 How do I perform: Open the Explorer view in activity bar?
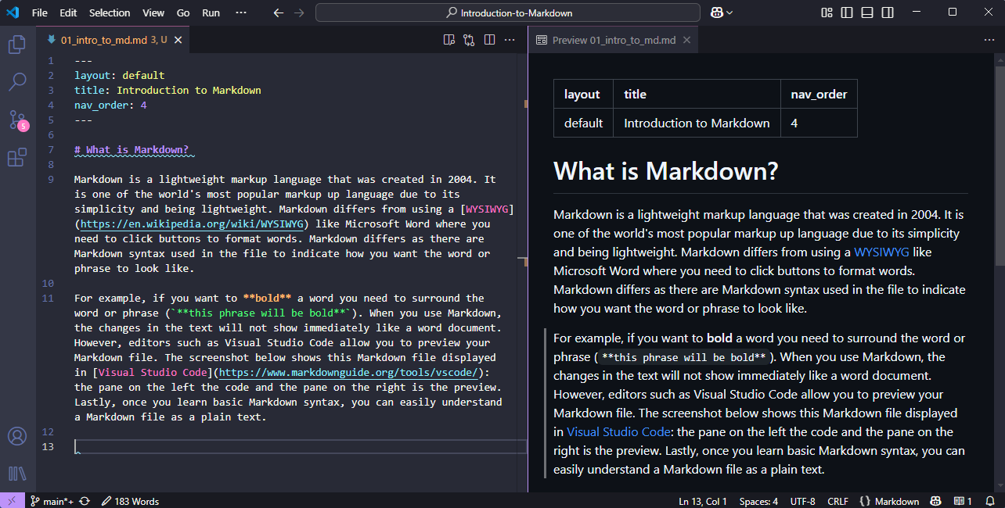click(16, 45)
